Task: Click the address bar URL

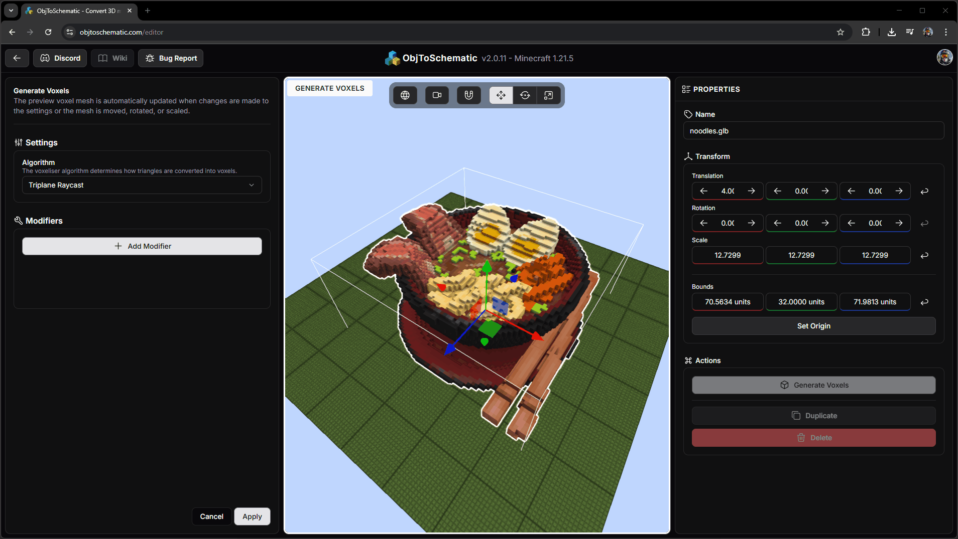Action: pos(122,32)
